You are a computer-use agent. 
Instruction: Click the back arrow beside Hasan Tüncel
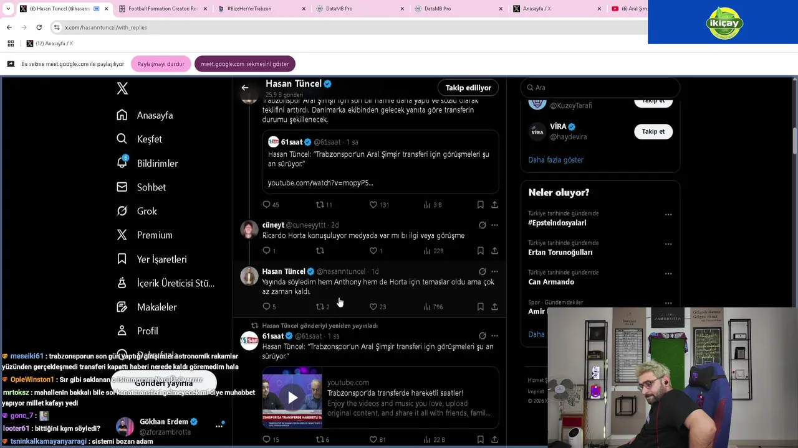click(x=245, y=88)
